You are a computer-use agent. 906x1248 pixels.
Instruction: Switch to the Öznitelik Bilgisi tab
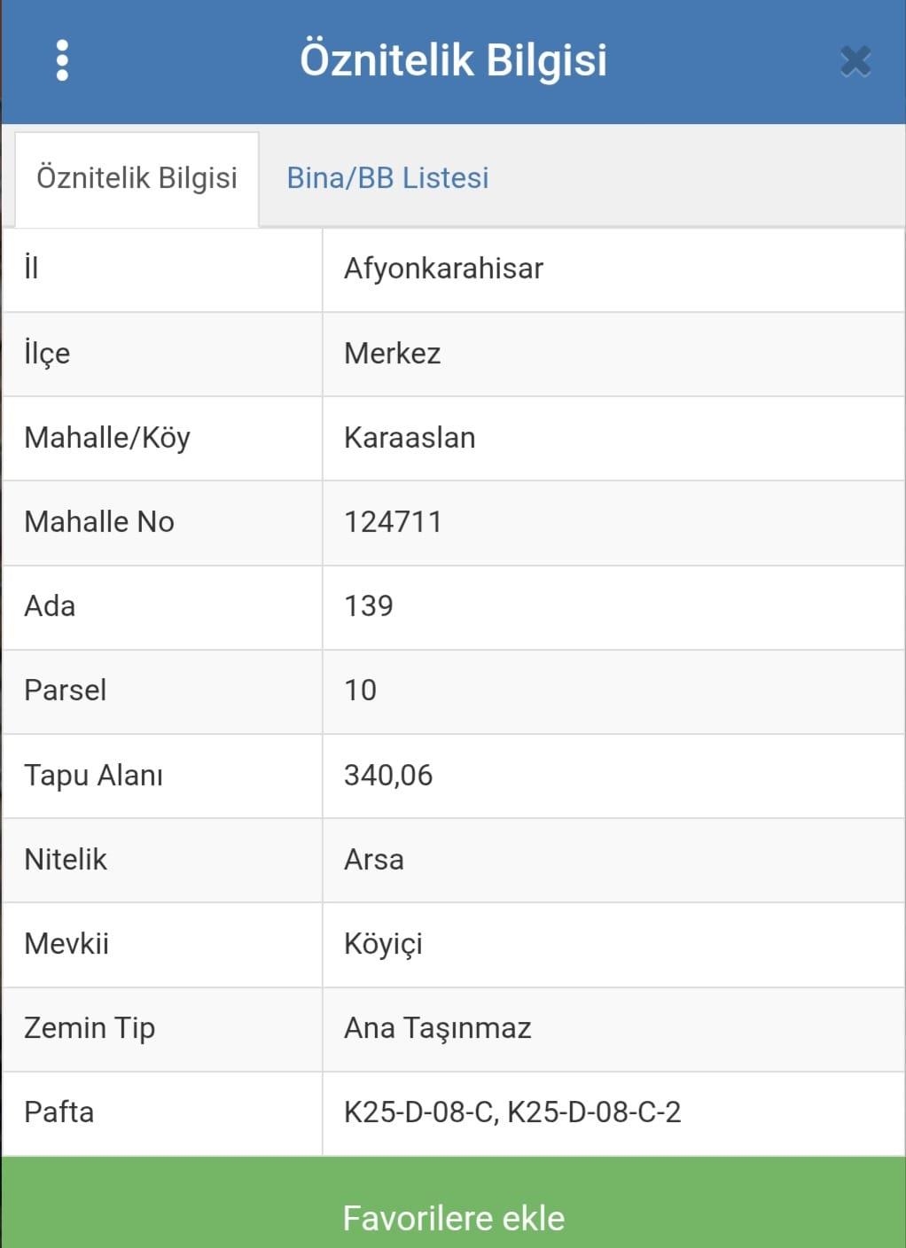coord(137,178)
